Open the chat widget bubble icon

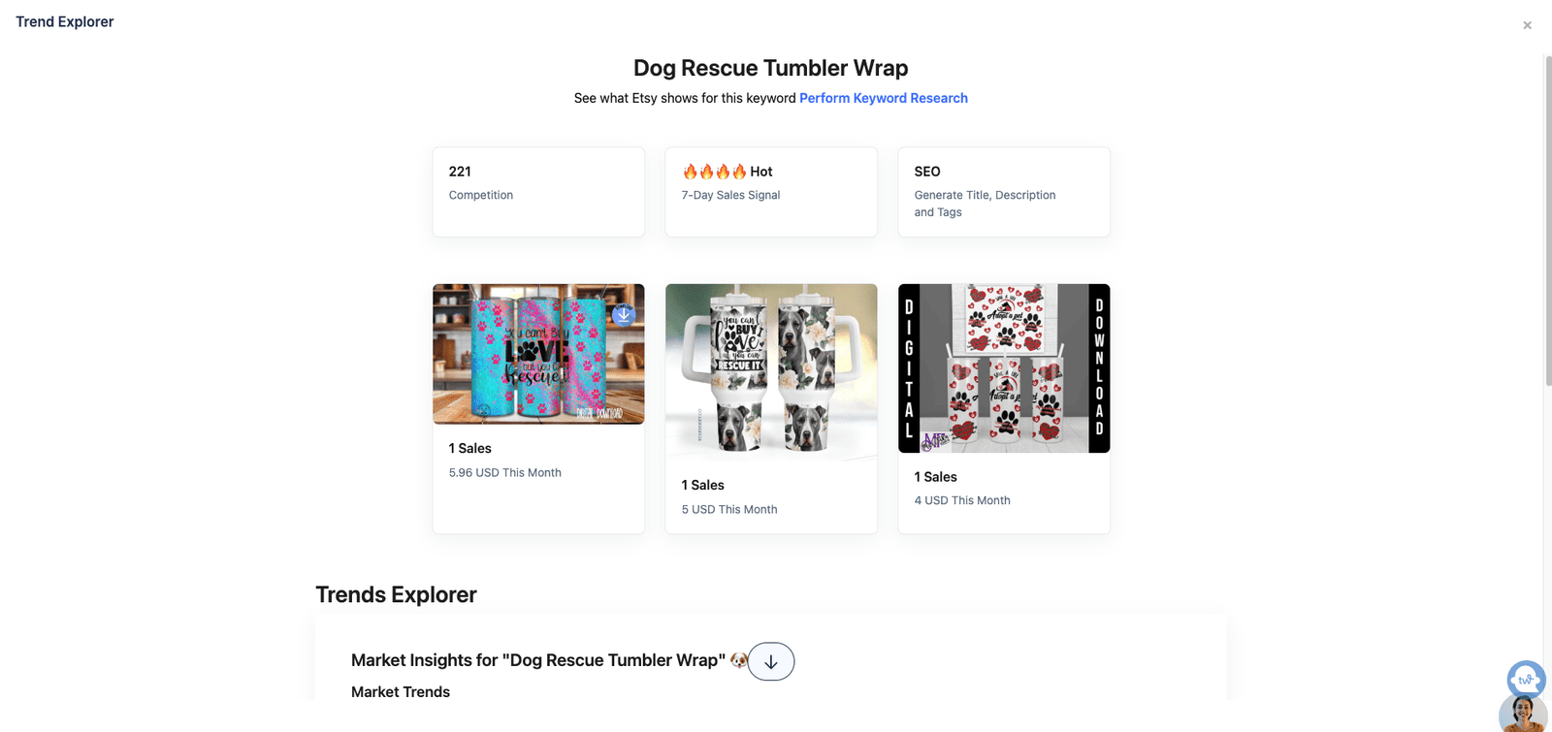(1526, 679)
